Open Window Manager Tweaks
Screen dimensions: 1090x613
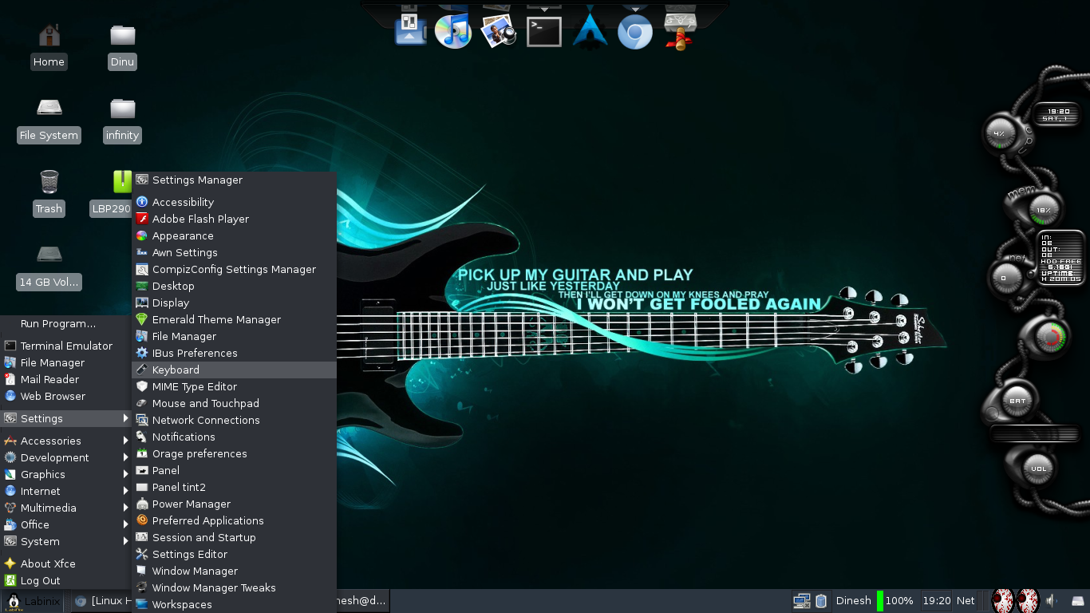pyautogui.click(x=234, y=587)
